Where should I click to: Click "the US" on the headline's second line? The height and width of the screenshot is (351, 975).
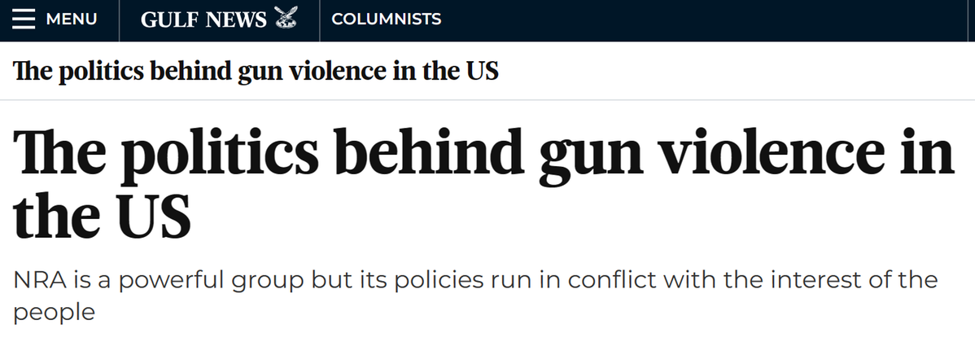[102, 216]
